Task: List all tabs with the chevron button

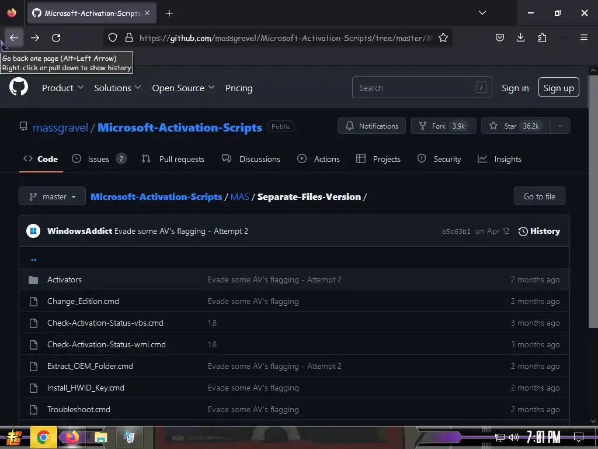Action: (x=482, y=13)
